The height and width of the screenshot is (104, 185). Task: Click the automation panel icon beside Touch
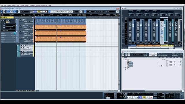[19, 12]
